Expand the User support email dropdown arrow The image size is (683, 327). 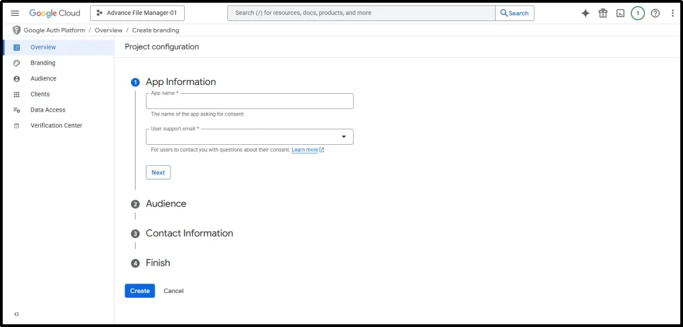[344, 137]
